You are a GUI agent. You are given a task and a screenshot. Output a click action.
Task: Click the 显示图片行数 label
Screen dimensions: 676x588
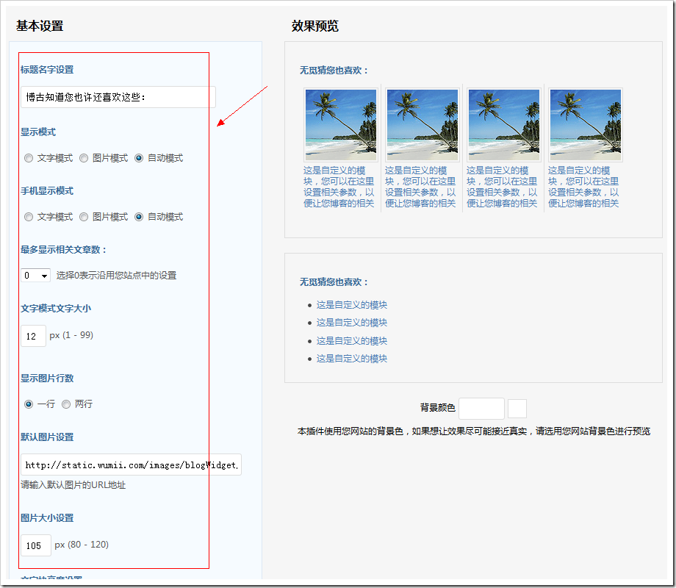pos(48,379)
